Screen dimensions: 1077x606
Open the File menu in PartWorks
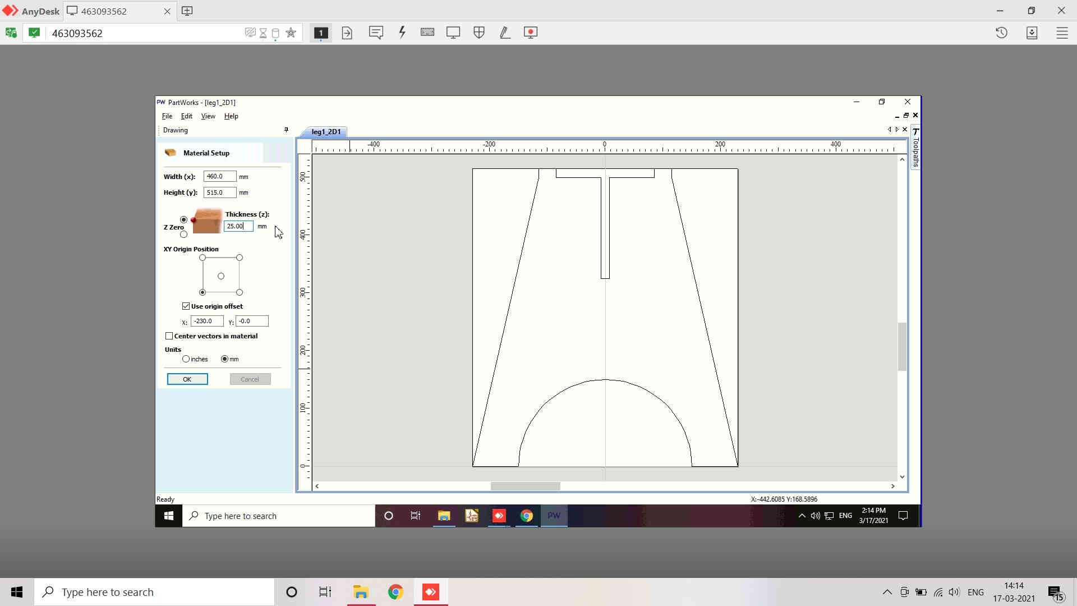tap(167, 116)
